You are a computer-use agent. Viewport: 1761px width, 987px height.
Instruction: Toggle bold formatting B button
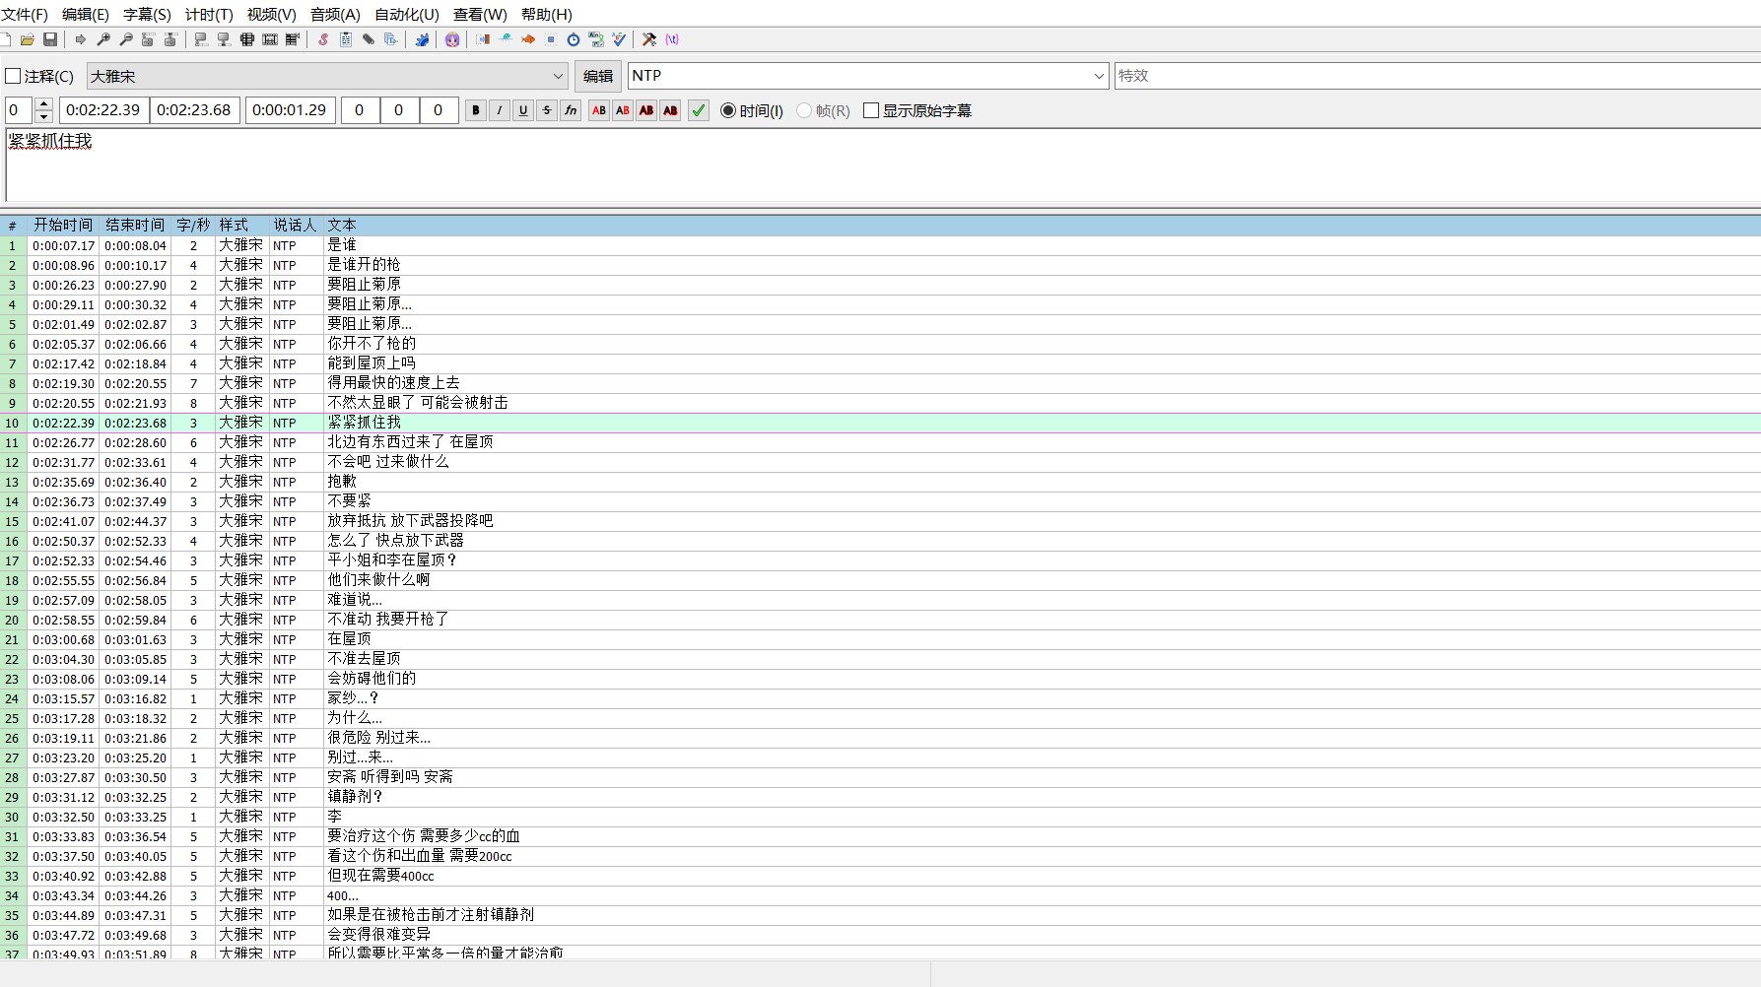(476, 110)
